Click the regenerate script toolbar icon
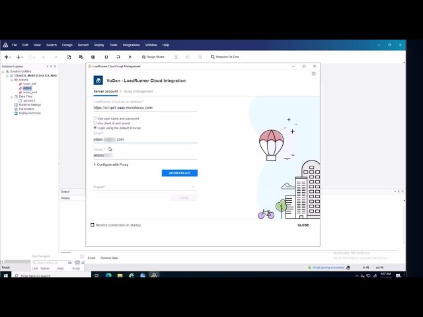 tap(81, 57)
